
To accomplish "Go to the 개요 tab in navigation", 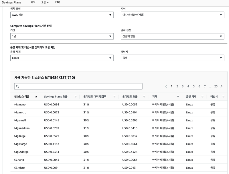I will [x=33, y=2].
